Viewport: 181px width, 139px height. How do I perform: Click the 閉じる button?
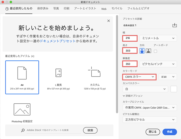[153, 132]
